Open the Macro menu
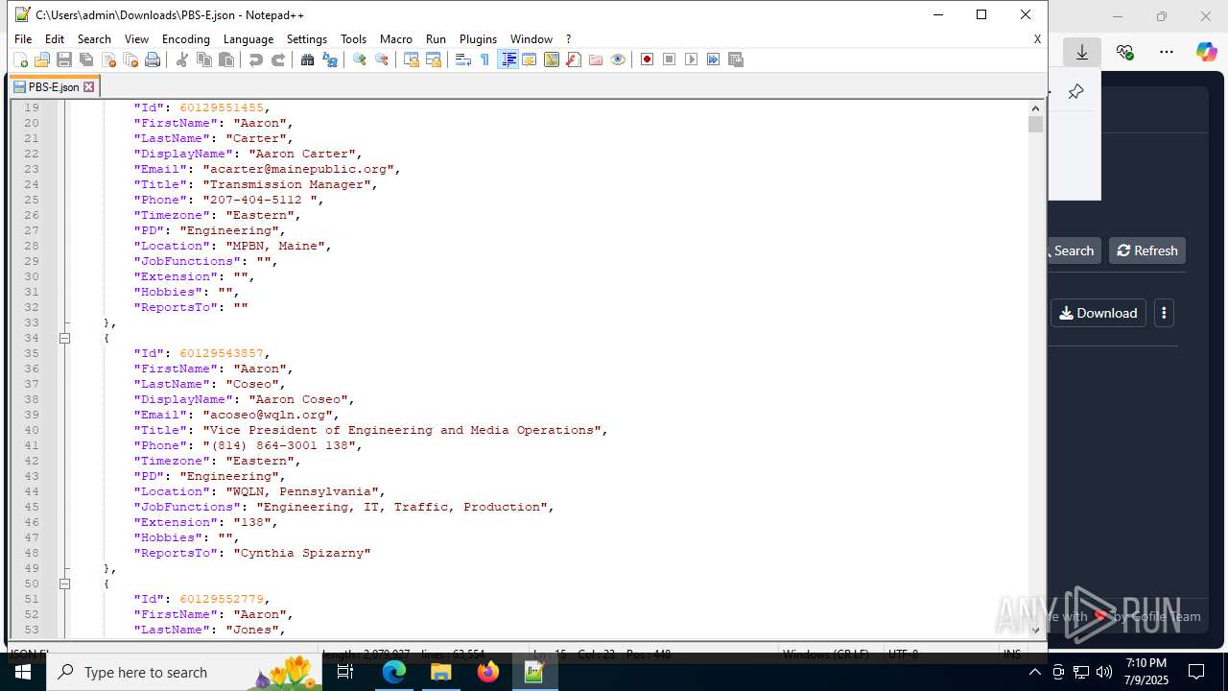Image resolution: width=1228 pixels, height=691 pixels. 395,39
